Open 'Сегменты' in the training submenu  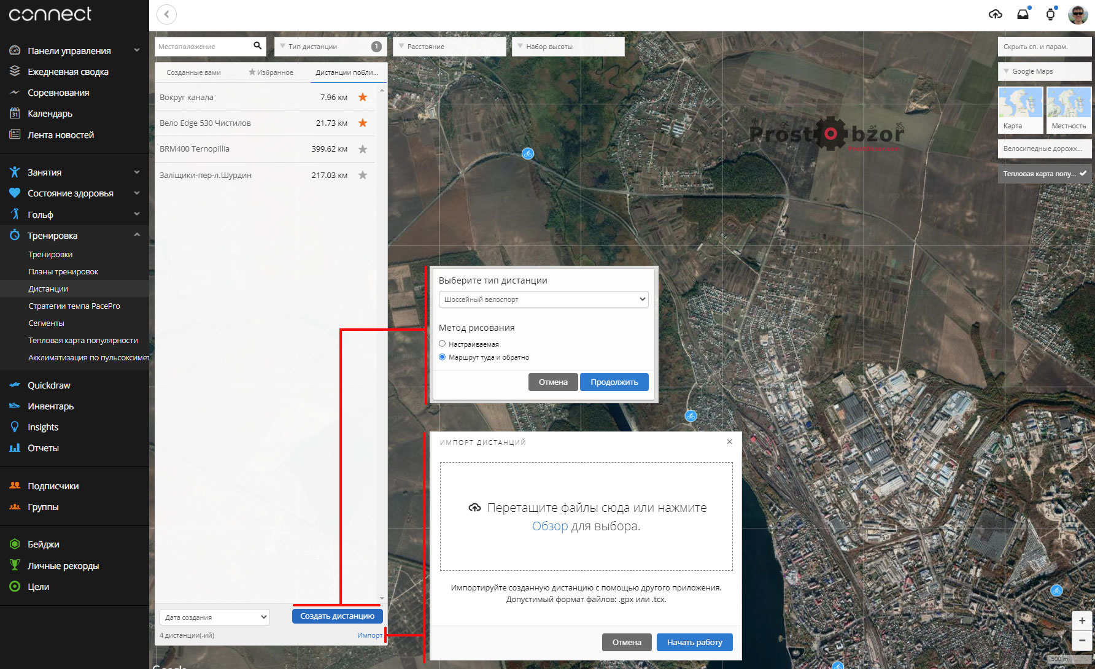(46, 323)
